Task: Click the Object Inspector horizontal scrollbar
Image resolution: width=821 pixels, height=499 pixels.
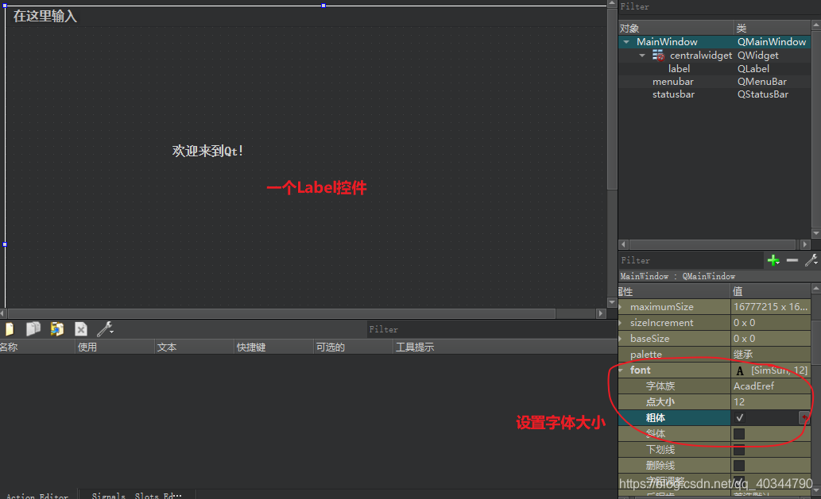Action: coord(712,244)
